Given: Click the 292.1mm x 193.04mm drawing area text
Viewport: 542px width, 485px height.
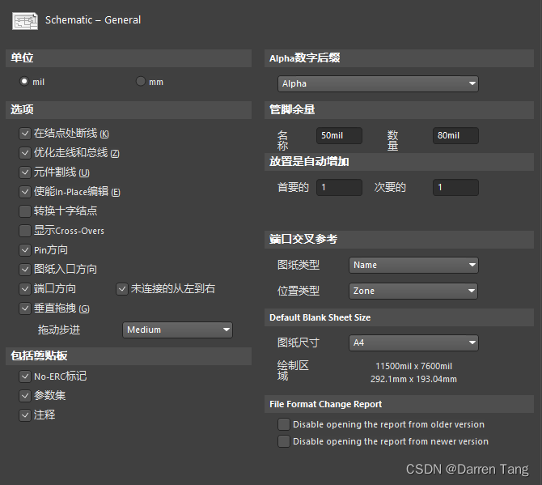Looking at the screenshot, I should click(x=413, y=379).
